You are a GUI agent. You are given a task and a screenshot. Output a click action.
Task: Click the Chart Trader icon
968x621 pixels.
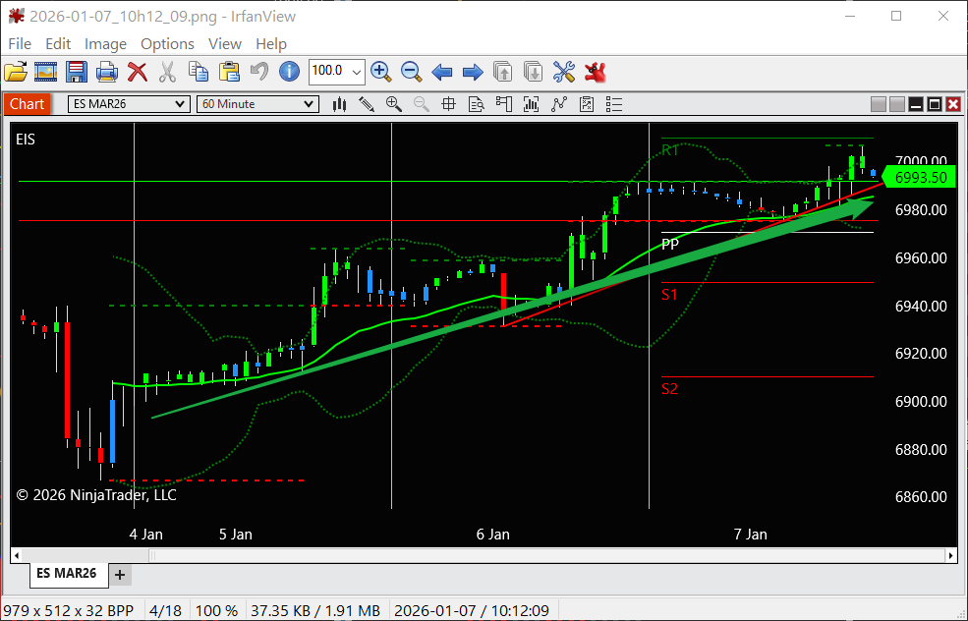click(504, 104)
